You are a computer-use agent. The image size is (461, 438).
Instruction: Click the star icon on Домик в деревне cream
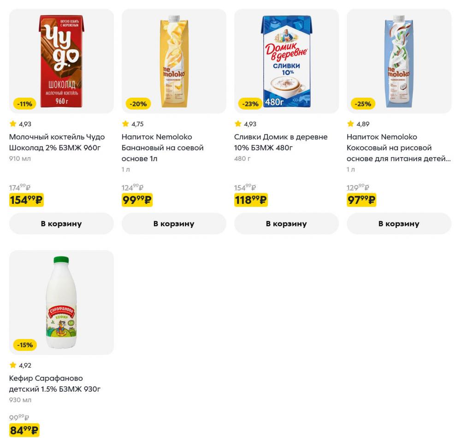point(238,124)
